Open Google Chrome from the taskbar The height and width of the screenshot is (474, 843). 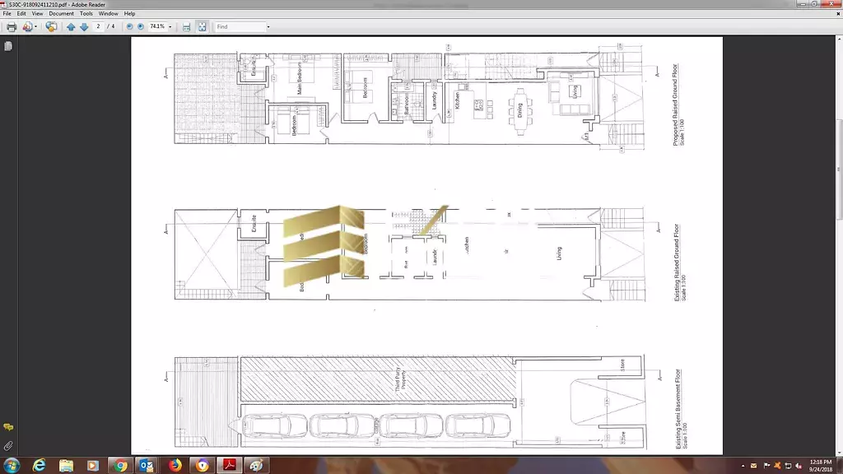pos(121,466)
